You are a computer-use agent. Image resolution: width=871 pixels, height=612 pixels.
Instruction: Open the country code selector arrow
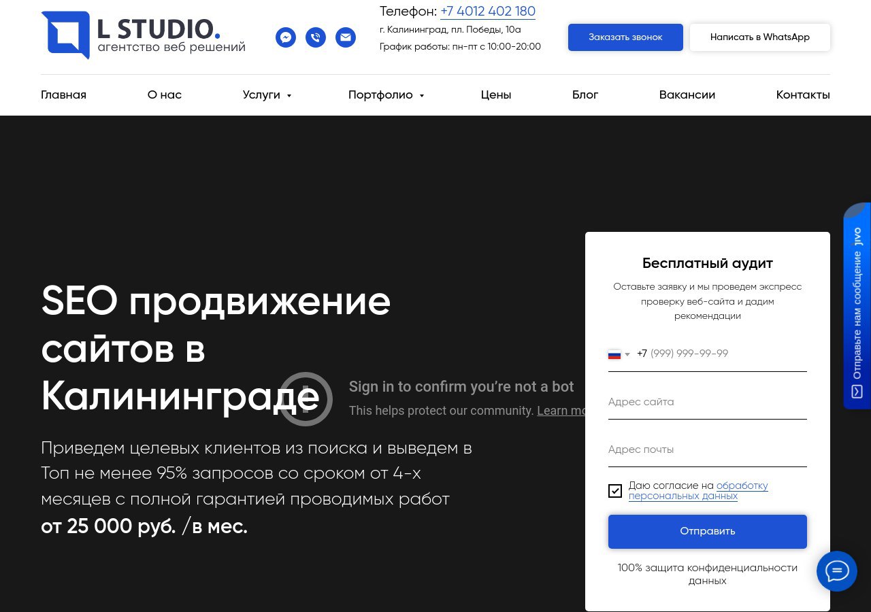627,354
